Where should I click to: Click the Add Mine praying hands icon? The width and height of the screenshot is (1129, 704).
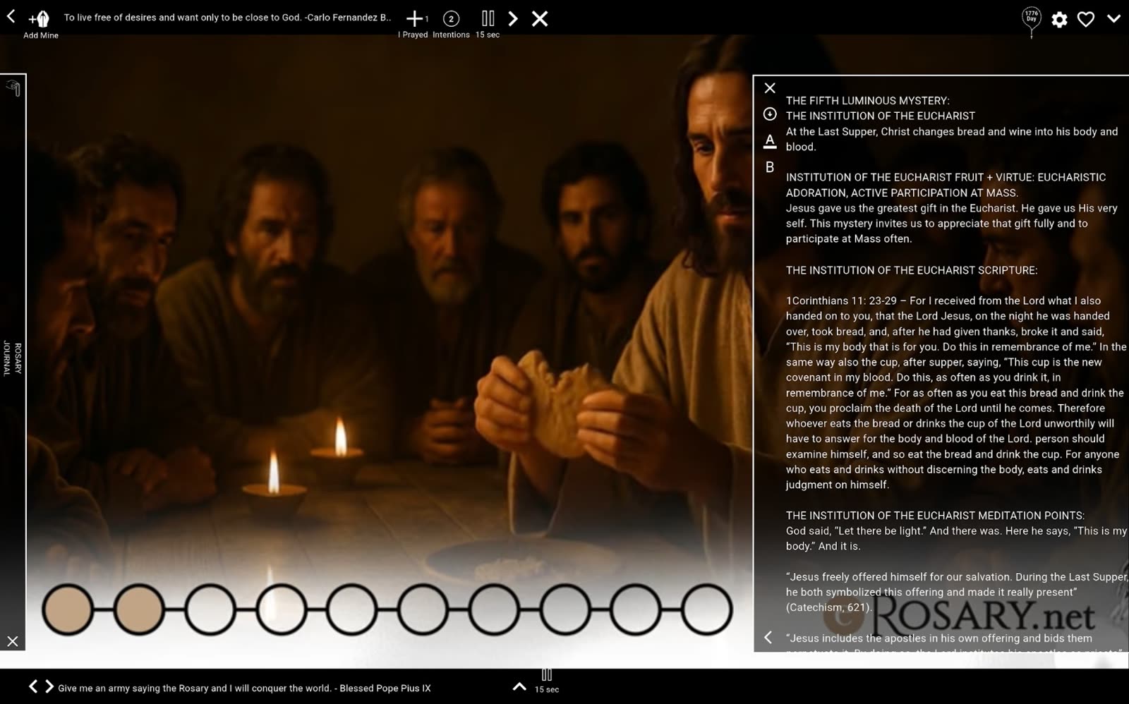(x=40, y=19)
